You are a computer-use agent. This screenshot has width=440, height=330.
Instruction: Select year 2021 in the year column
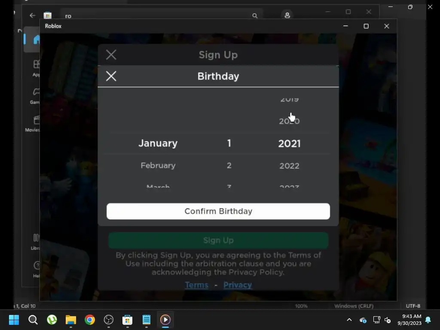click(289, 144)
